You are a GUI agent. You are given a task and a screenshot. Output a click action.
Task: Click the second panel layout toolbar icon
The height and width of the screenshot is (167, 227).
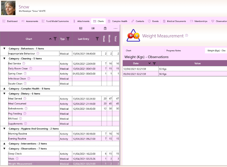click(x=93, y=28)
